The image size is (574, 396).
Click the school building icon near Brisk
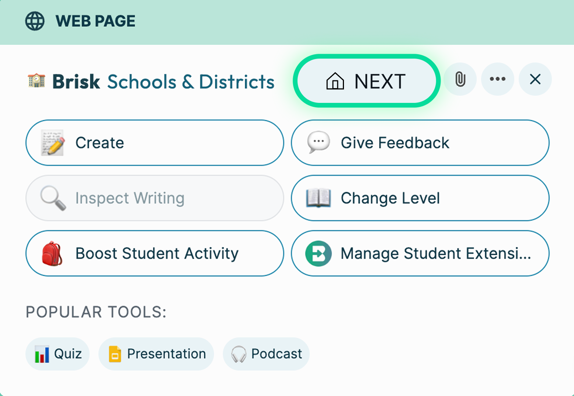[x=36, y=81]
